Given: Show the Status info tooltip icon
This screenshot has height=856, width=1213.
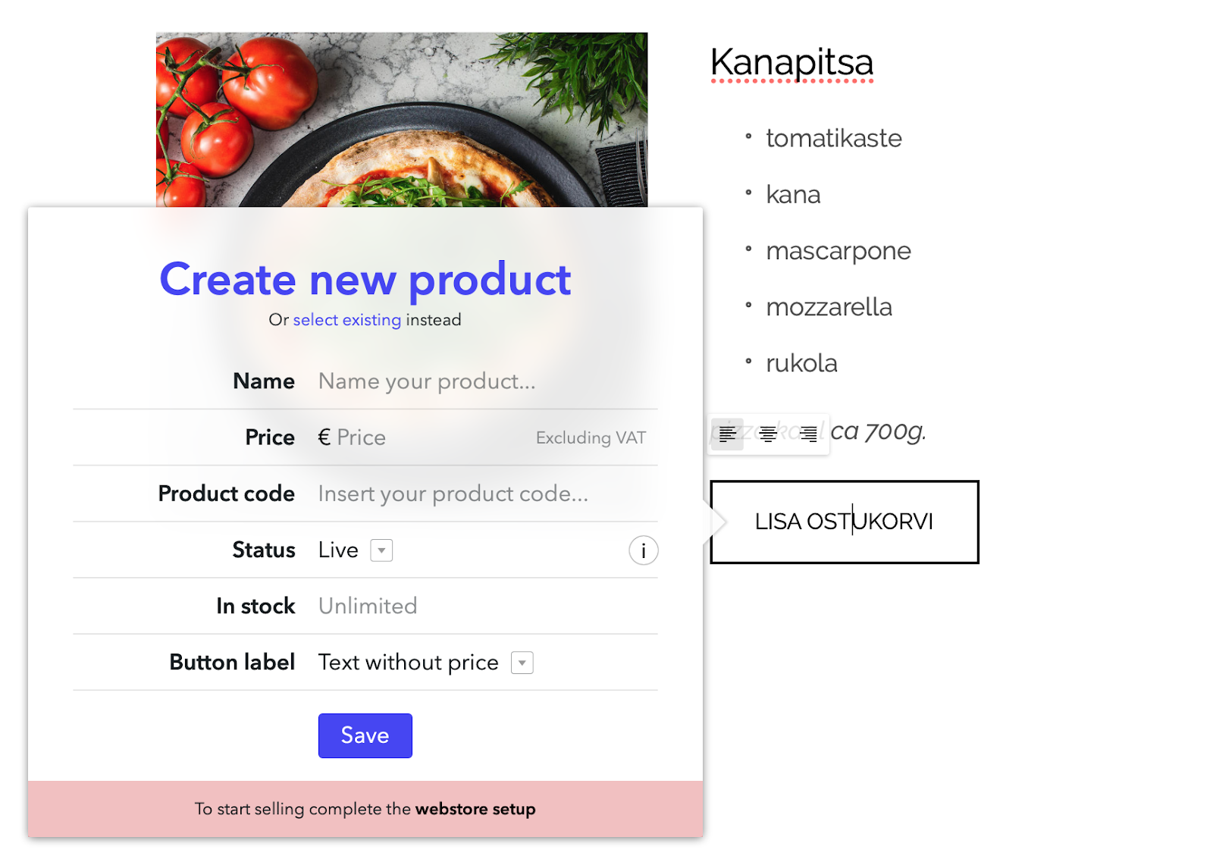Looking at the screenshot, I should coord(643,550).
